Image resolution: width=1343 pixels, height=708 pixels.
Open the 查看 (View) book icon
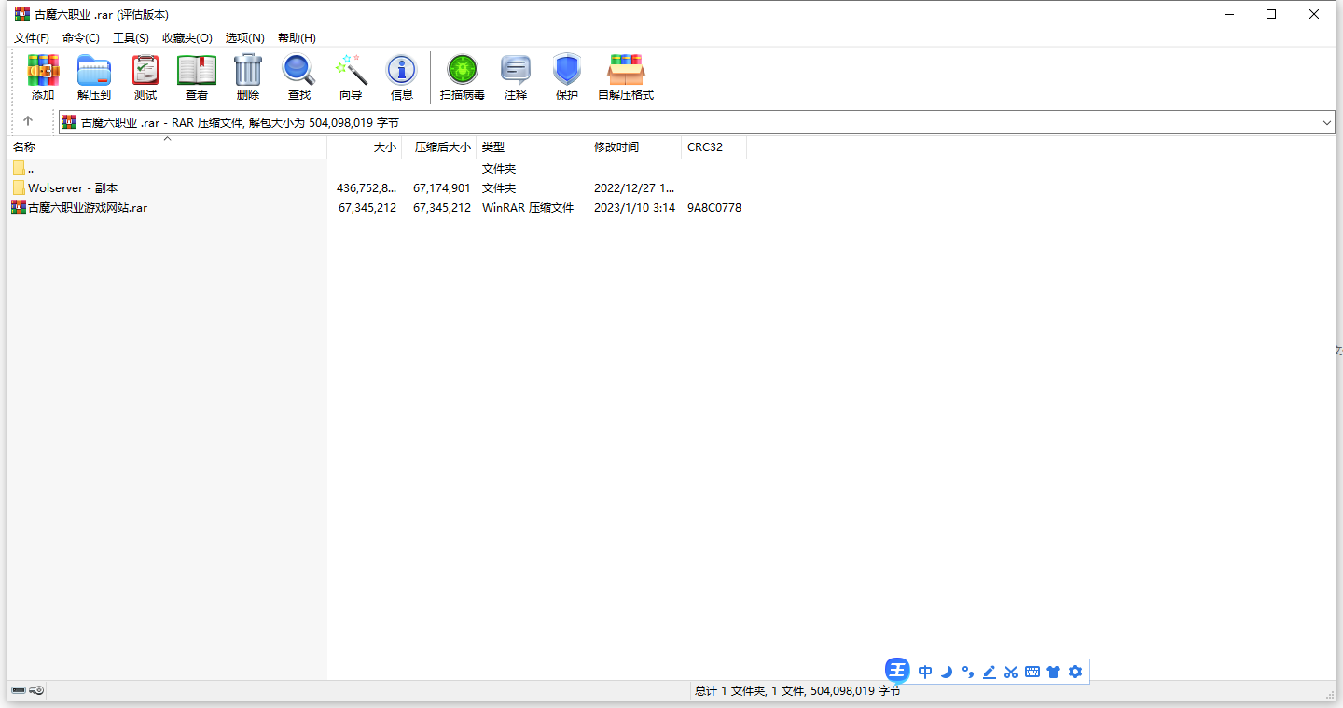click(x=197, y=76)
